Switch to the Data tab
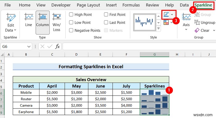The image size is (216, 118). click(184, 5)
